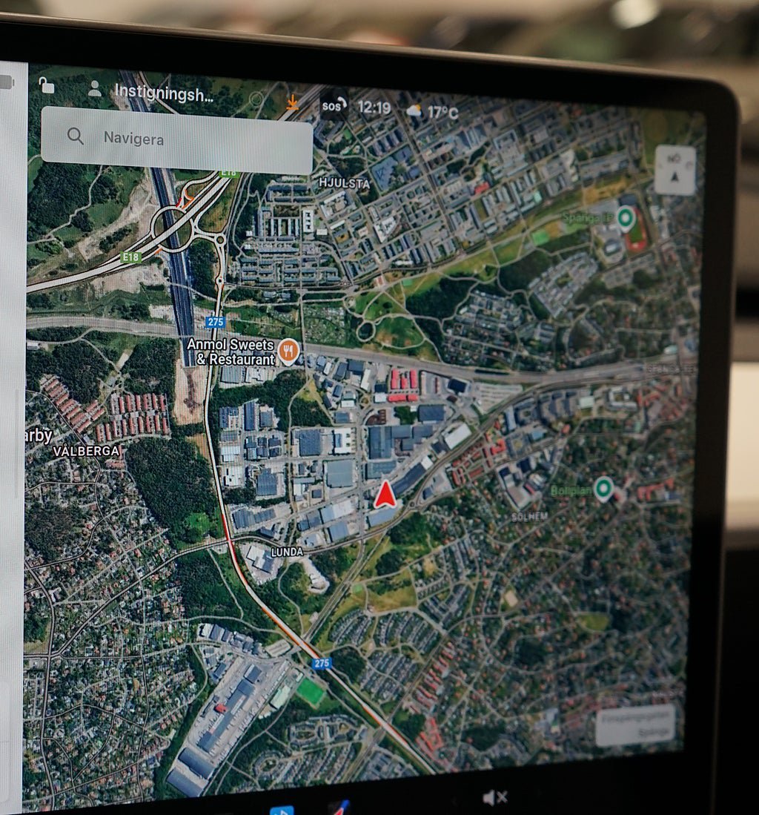
Task: Tap the red vehicle location arrow
Action: point(385,495)
